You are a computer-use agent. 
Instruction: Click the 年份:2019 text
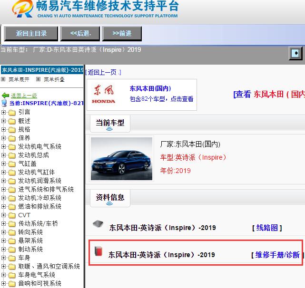tap(175, 171)
